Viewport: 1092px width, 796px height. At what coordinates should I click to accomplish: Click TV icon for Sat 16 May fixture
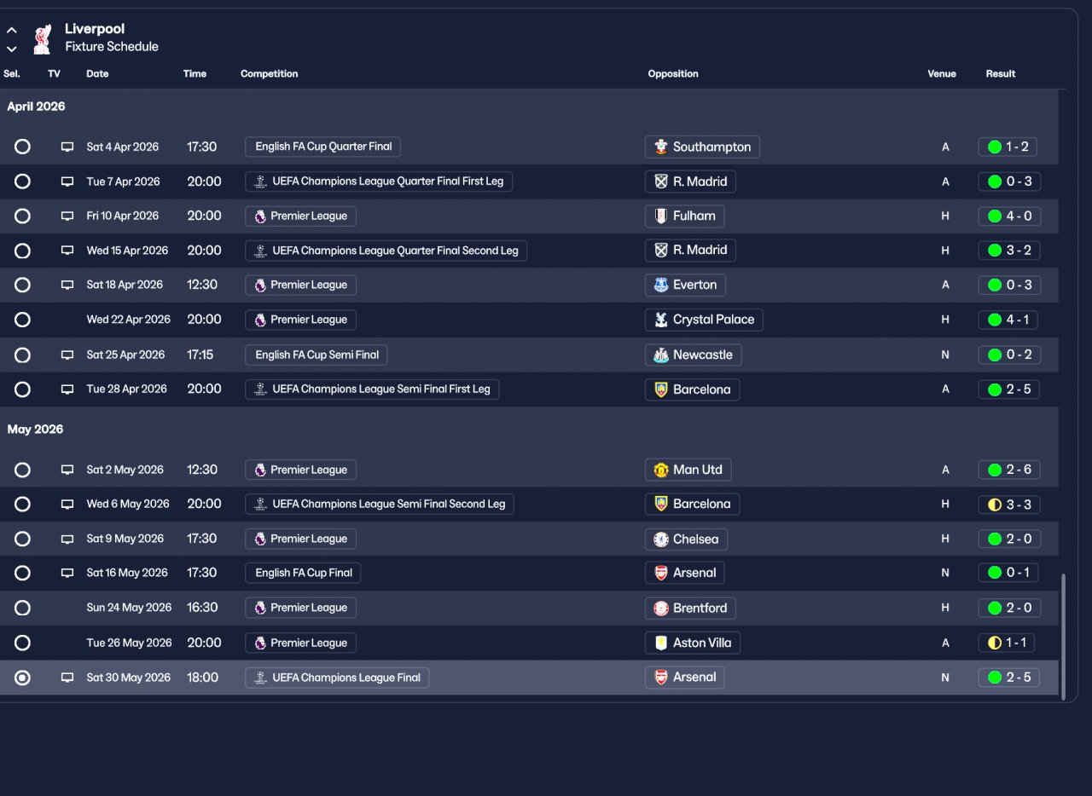(x=67, y=574)
